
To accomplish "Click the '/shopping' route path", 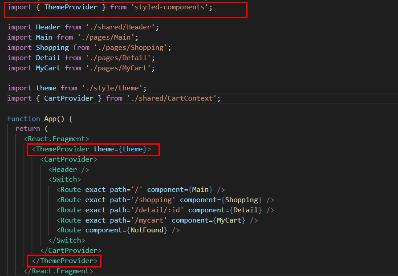I will pyautogui.click(x=153, y=200).
